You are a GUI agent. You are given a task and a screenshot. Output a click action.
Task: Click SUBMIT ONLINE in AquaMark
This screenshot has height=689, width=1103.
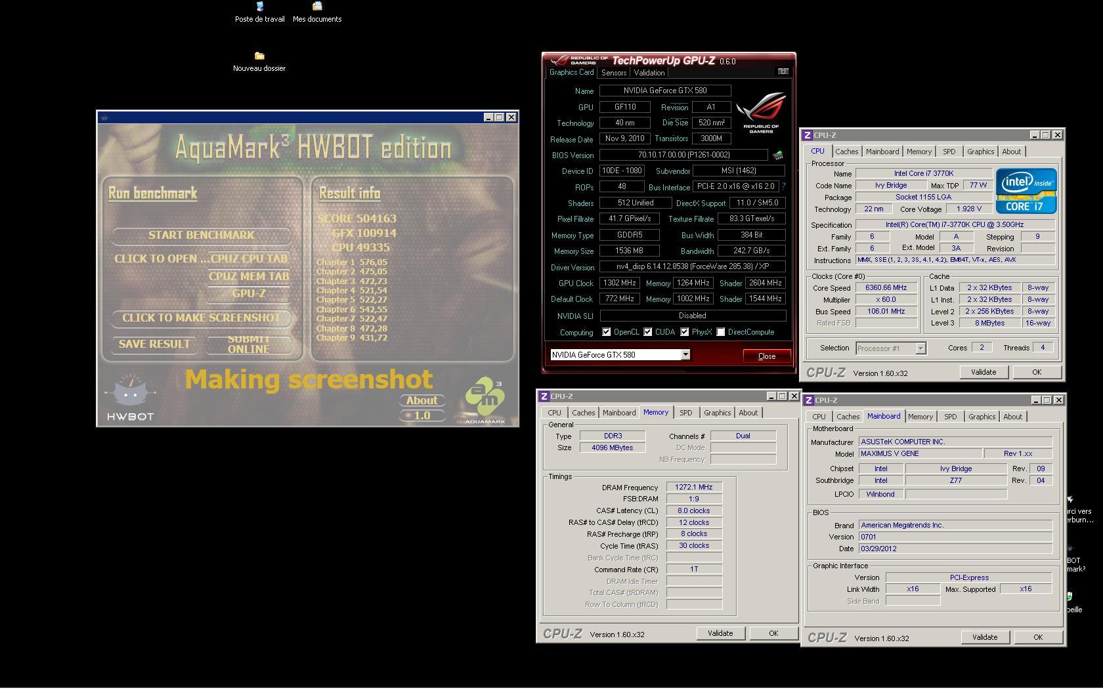pos(249,344)
